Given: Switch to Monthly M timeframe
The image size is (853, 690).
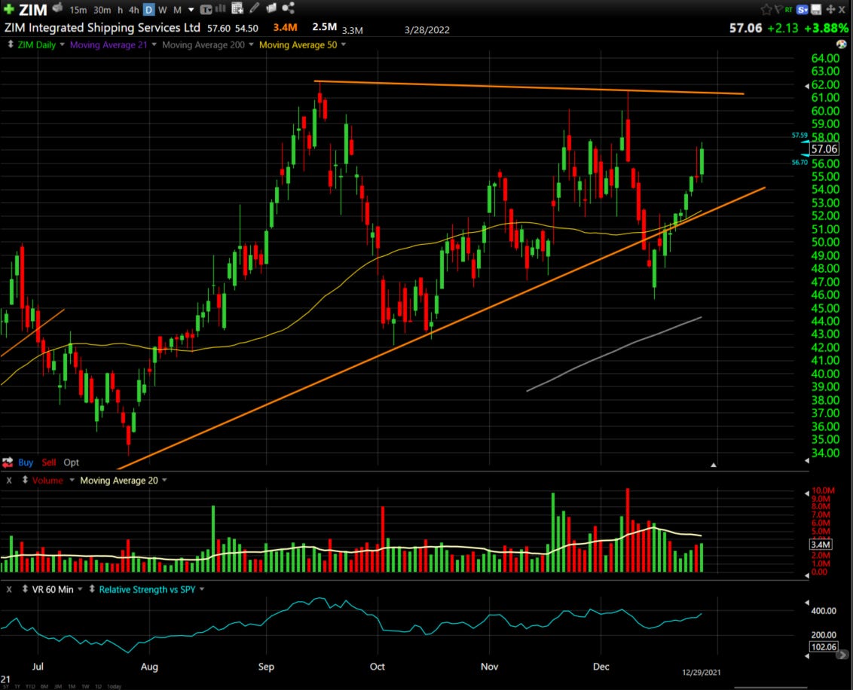Looking at the screenshot, I should point(177,10).
